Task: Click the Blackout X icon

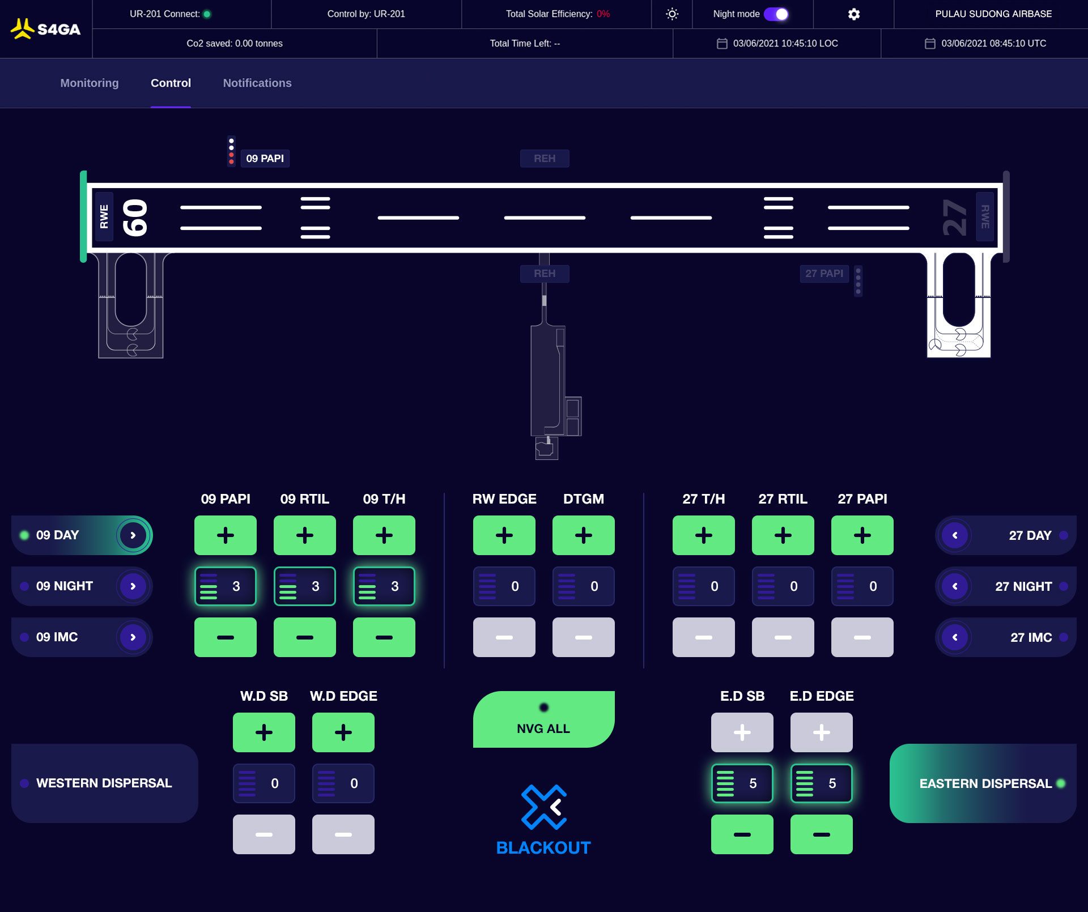Action: coord(543,807)
